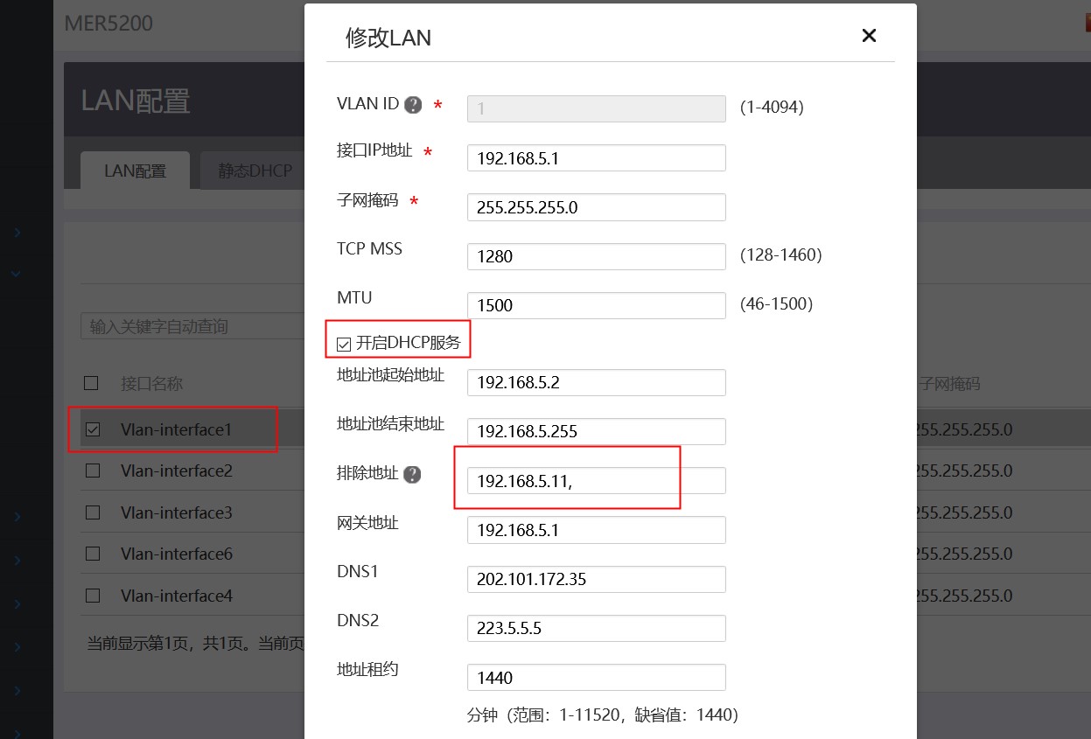Click the help icon beside 排除地址
Image resolution: width=1091 pixels, height=739 pixels.
pos(412,474)
